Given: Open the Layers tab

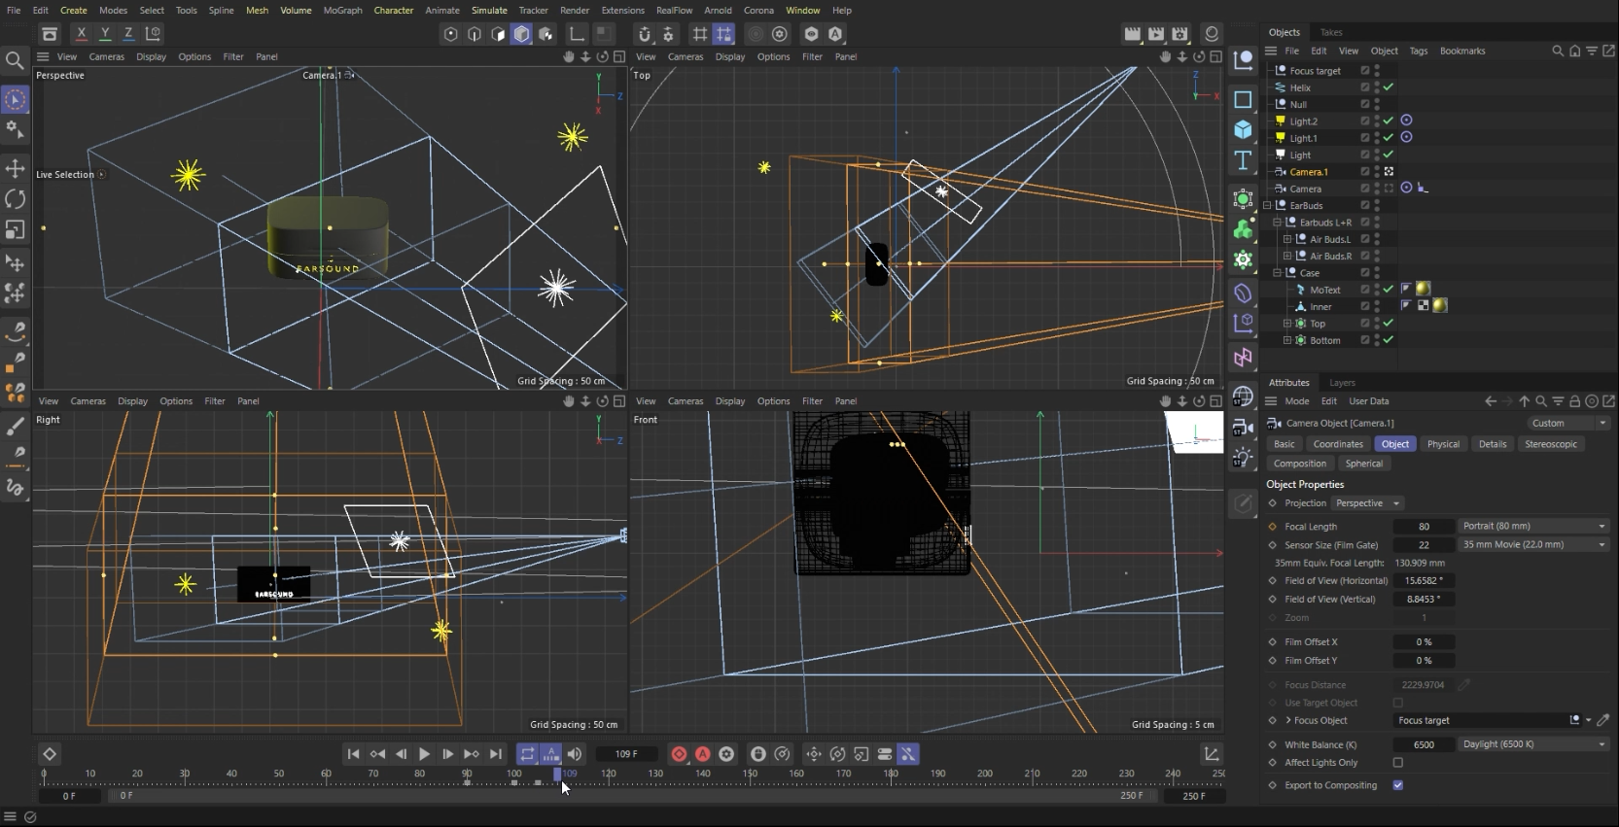Looking at the screenshot, I should click(1342, 383).
